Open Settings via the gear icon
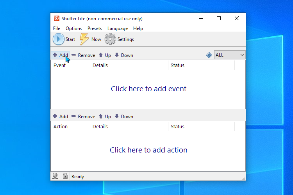293x195 pixels. click(111, 39)
